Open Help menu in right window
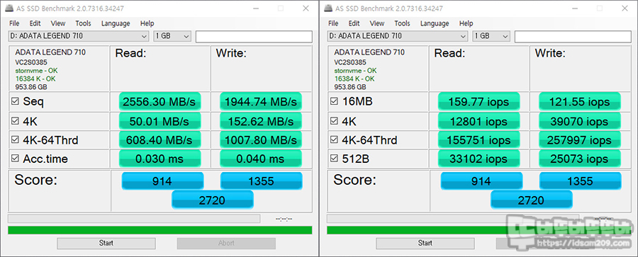The width and height of the screenshot is (638, 257). point(466,23)
